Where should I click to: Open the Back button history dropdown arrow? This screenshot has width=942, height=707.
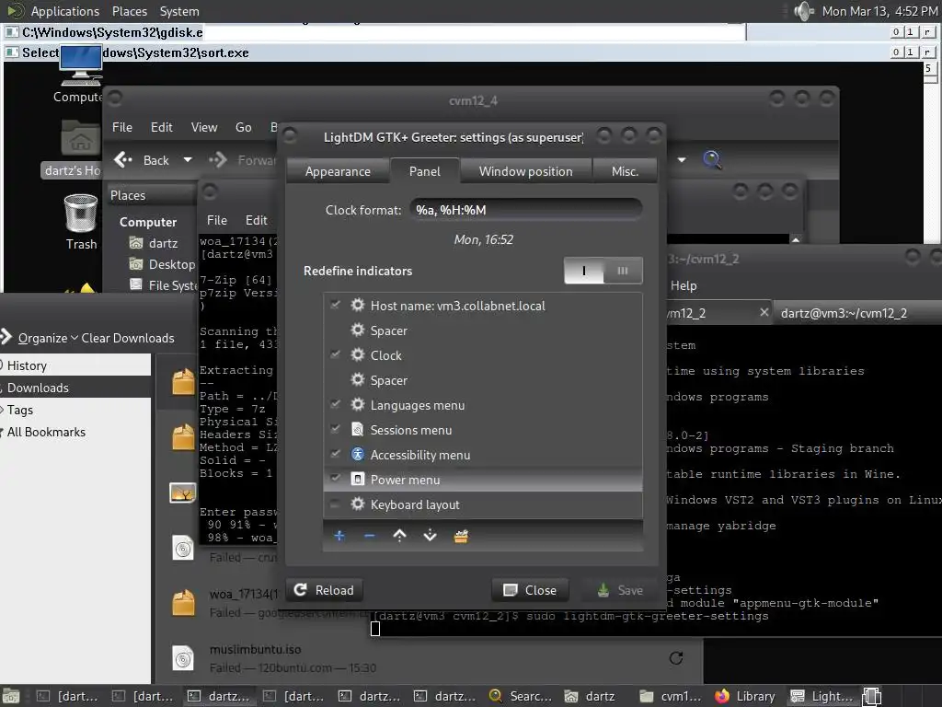(188, 160)
